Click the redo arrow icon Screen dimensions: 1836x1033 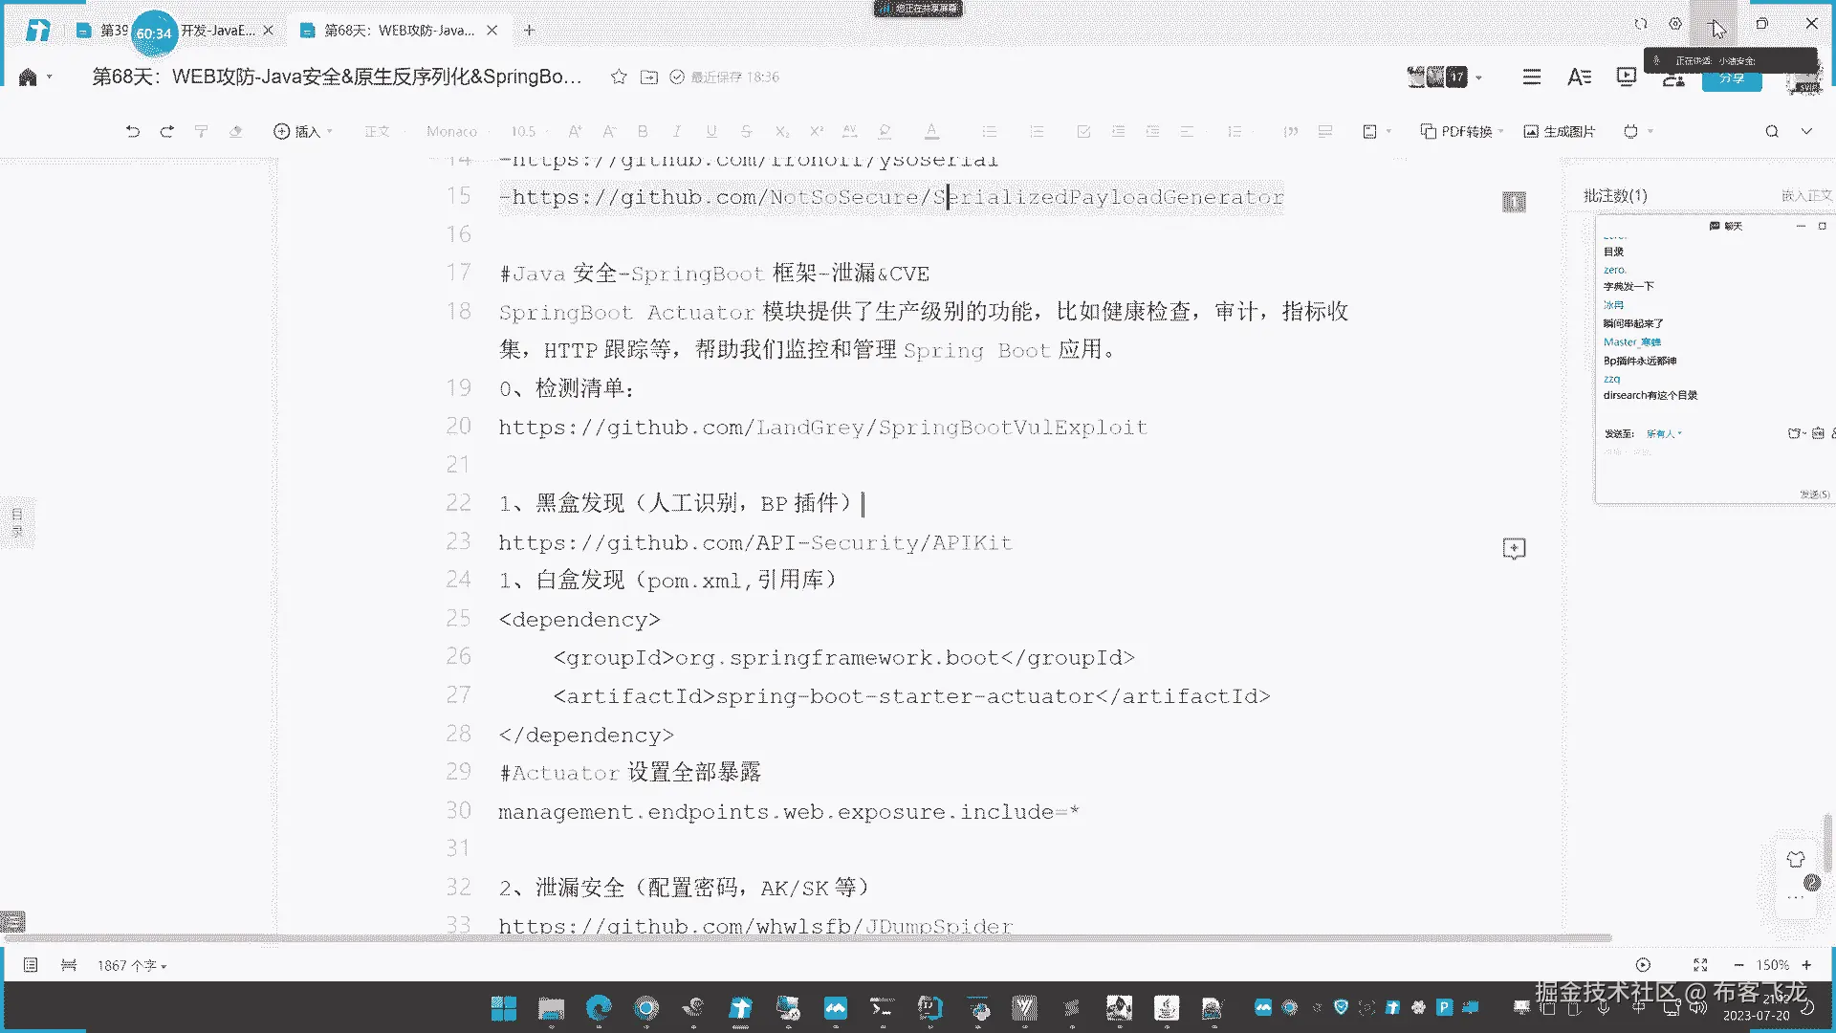166,131
